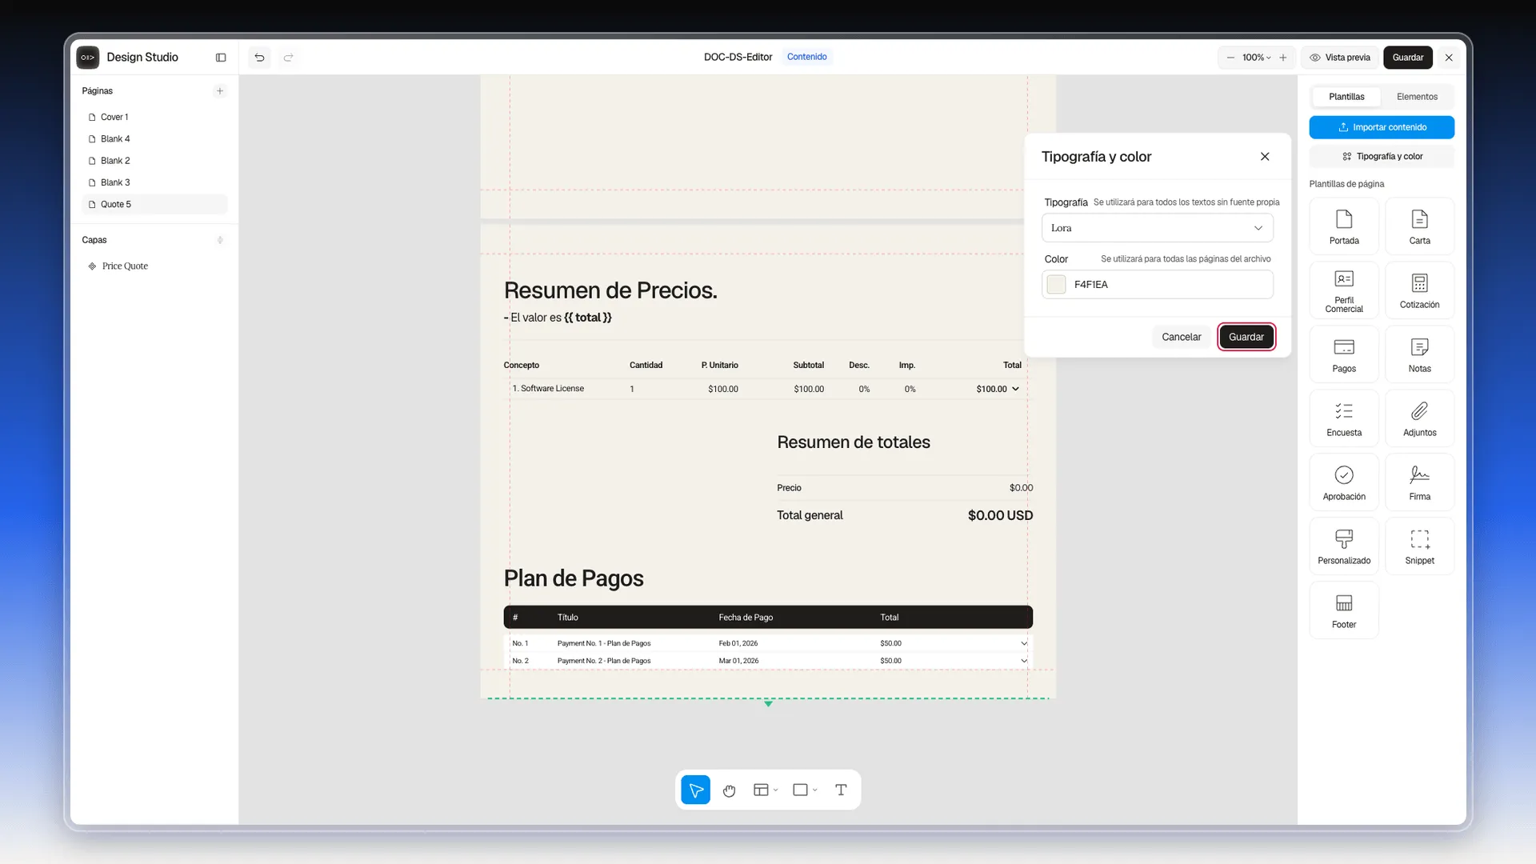Open the Quote 5 page
1536x864 pixels.
click(154, 205)
